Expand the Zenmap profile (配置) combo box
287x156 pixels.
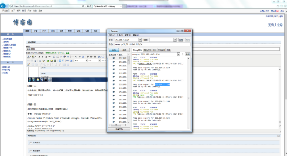176,40
